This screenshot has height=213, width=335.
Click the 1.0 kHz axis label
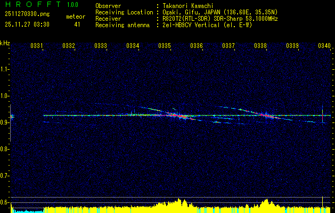(4, 96)
